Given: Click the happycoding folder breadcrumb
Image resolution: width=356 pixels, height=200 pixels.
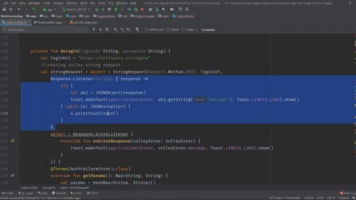Looking at the screenshot, I should (x=104, y=16).
